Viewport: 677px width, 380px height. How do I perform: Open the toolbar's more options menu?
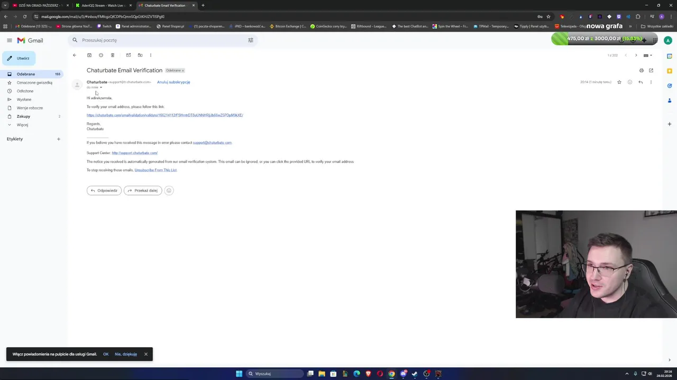tap(151, 55)
